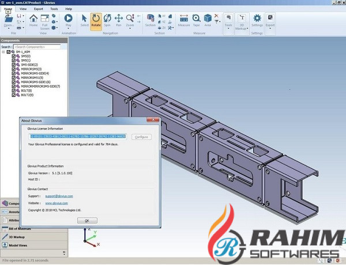Viewport: 346px width, 265px height.
Task: Collapse the SM-1_ASM tree node
Action: tap(3, 52)
